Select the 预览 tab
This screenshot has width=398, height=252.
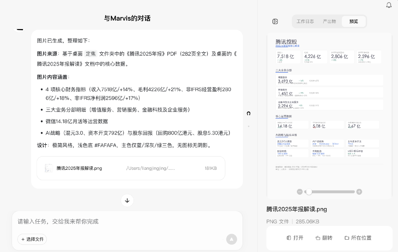click(354, 21)
